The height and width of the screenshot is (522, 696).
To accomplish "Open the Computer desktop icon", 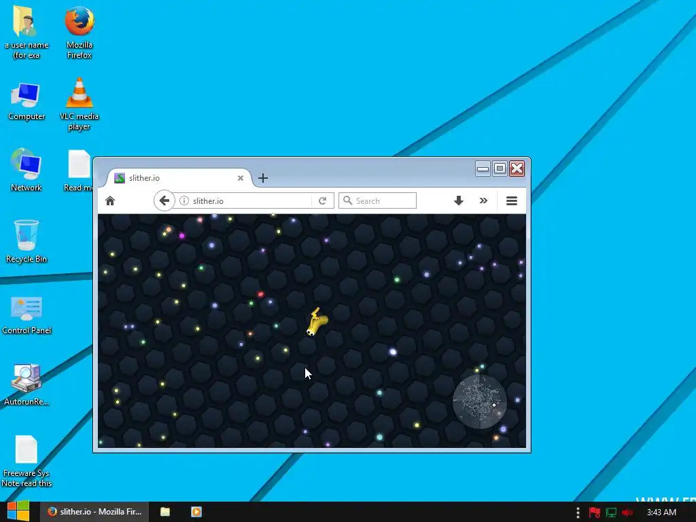I will coord(27,101).
